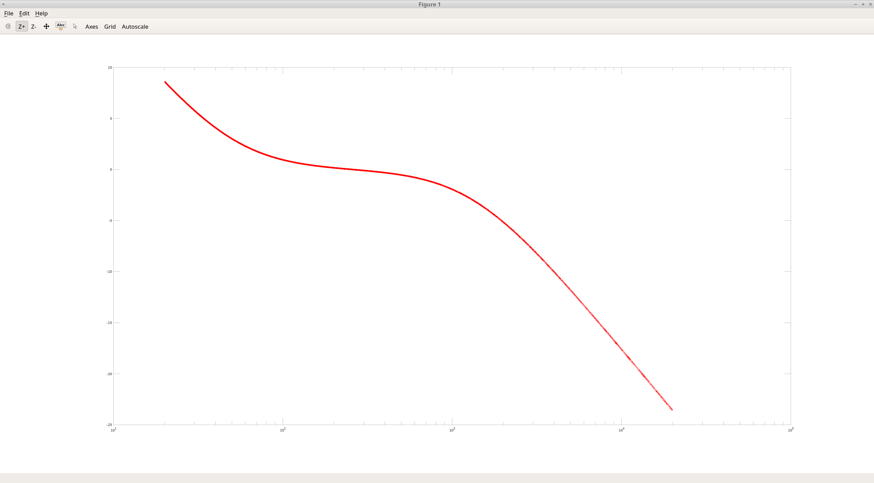Toggle the Z+ zoom in tool

tap(22, 26)
